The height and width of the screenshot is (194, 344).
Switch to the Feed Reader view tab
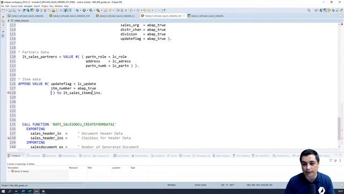[121, 156]
